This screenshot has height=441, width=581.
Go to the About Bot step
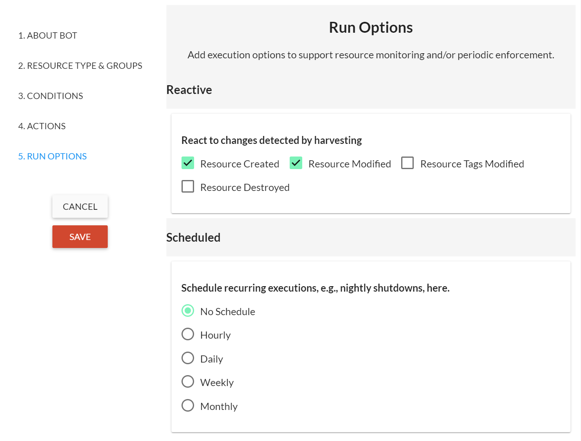click(48, 36)
